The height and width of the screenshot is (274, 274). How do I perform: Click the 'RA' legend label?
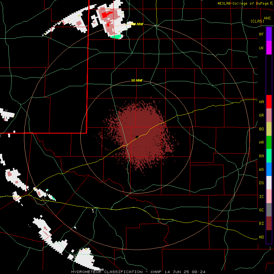(x=261, y=156)
